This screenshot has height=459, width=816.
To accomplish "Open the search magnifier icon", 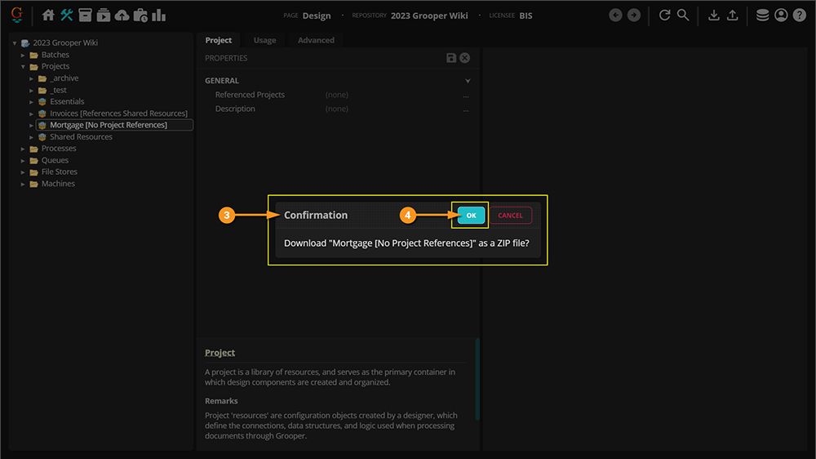I will pyautogui.click(x=683, y=15).
